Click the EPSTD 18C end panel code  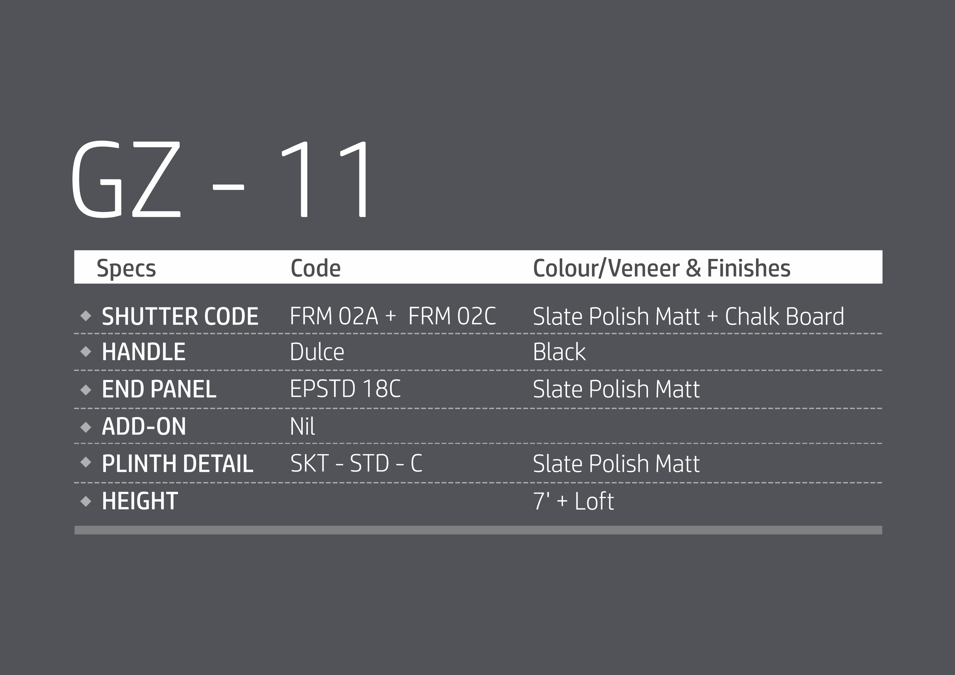click(345, 389)
